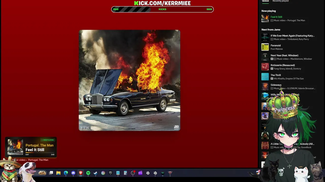
Task: Click the small album art in now-playing widget
Action: [x=15, y=147]
